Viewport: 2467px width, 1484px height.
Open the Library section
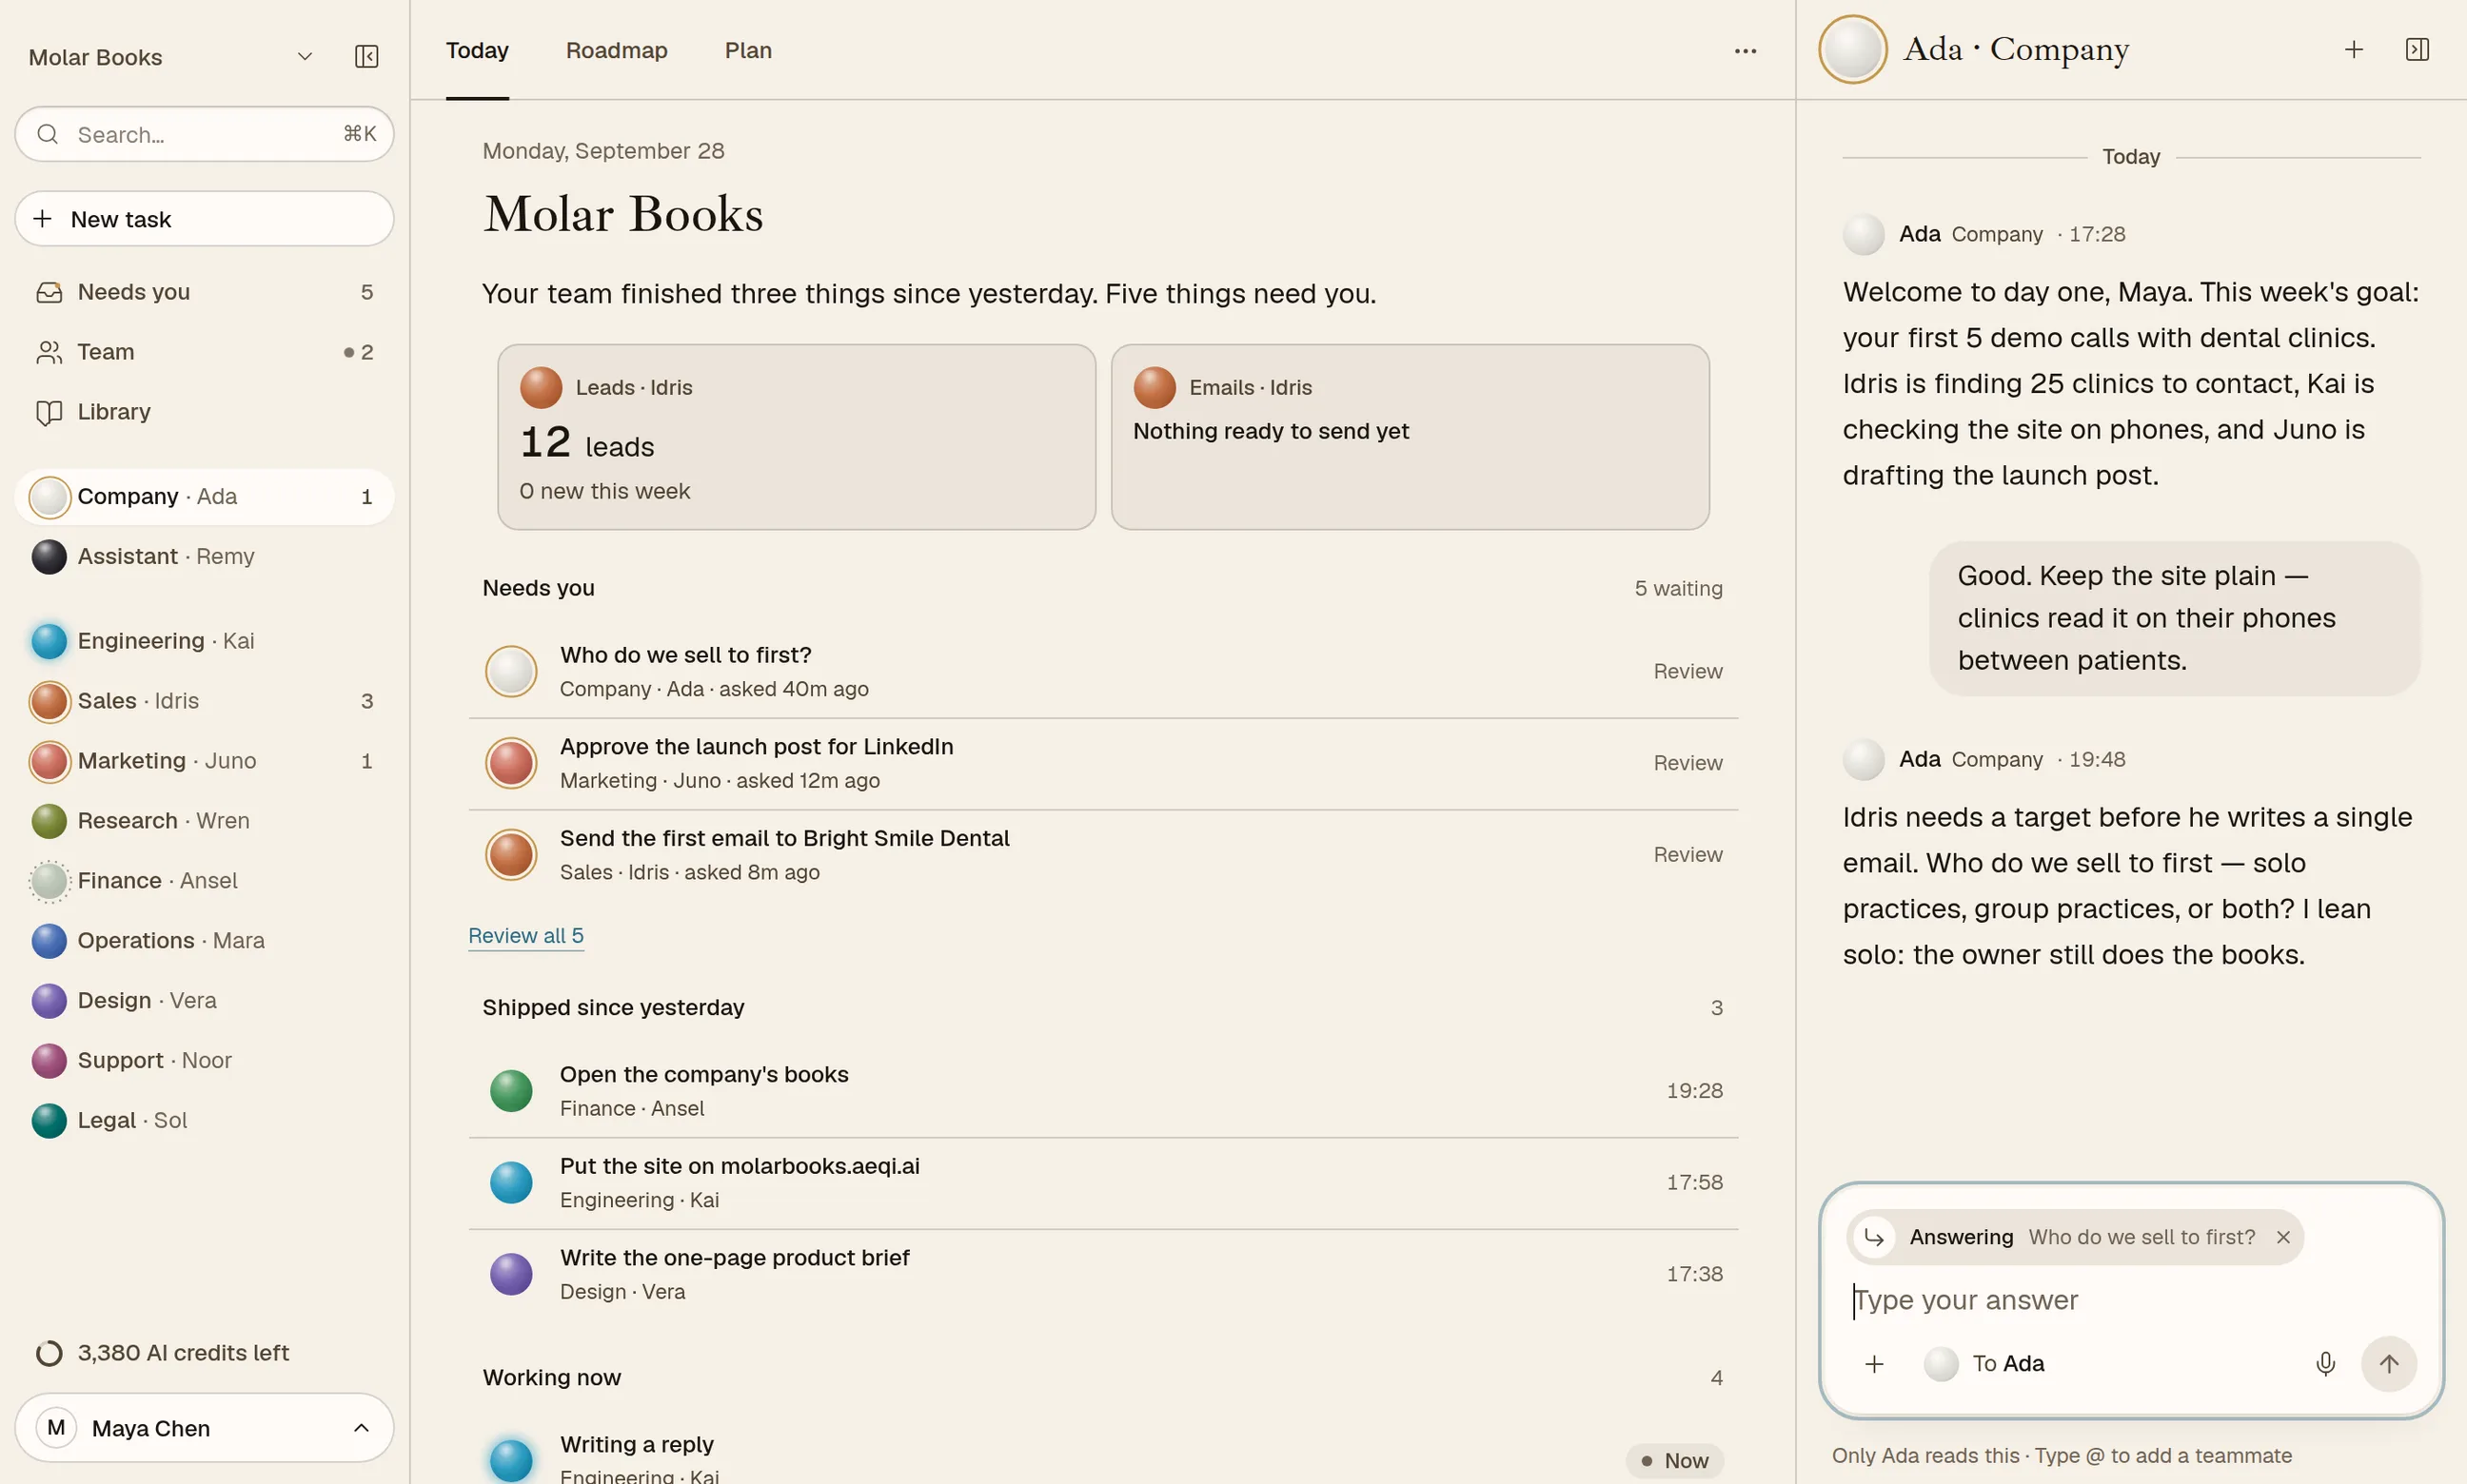click(x=204, y=412)
